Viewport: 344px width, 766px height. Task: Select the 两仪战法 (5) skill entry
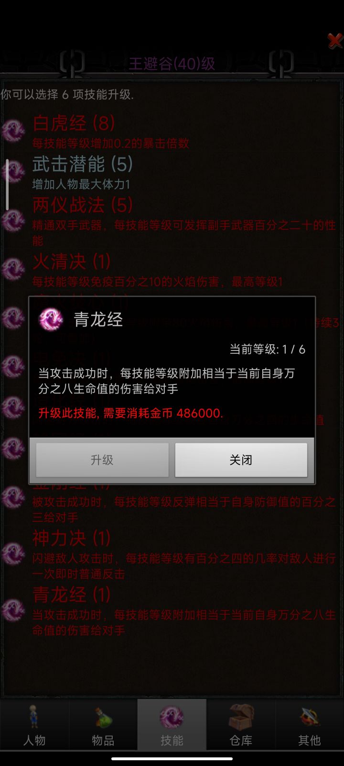tap(172, 221)
